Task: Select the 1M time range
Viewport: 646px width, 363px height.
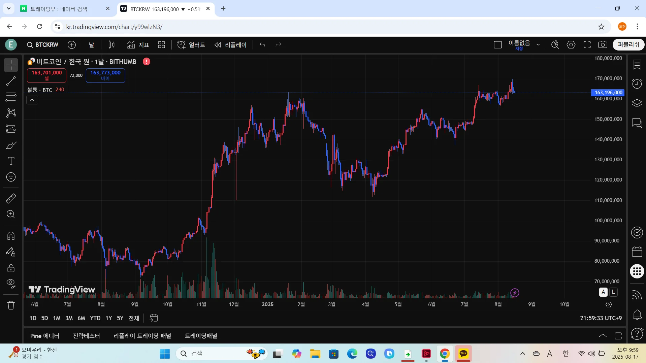Action: point(57,318)
